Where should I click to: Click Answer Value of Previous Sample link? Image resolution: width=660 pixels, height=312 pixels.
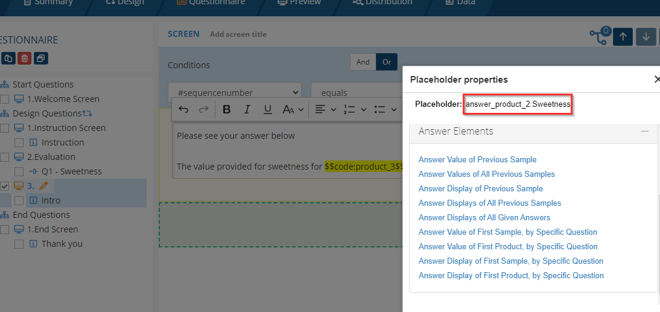[477, 160]
